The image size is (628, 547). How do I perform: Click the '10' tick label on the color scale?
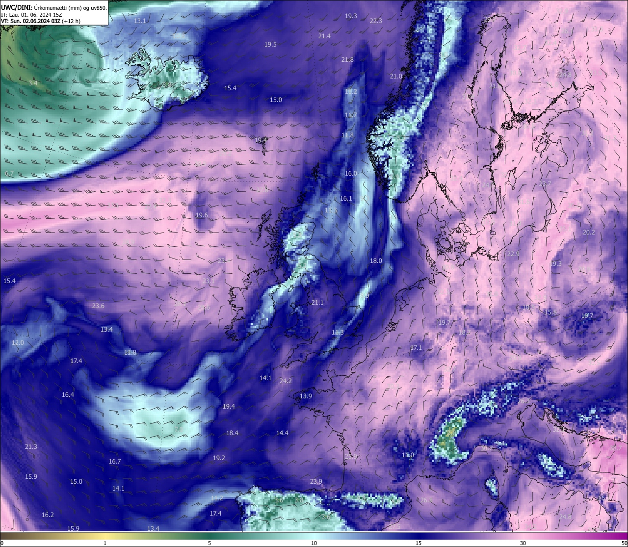(x=314, y=543)
